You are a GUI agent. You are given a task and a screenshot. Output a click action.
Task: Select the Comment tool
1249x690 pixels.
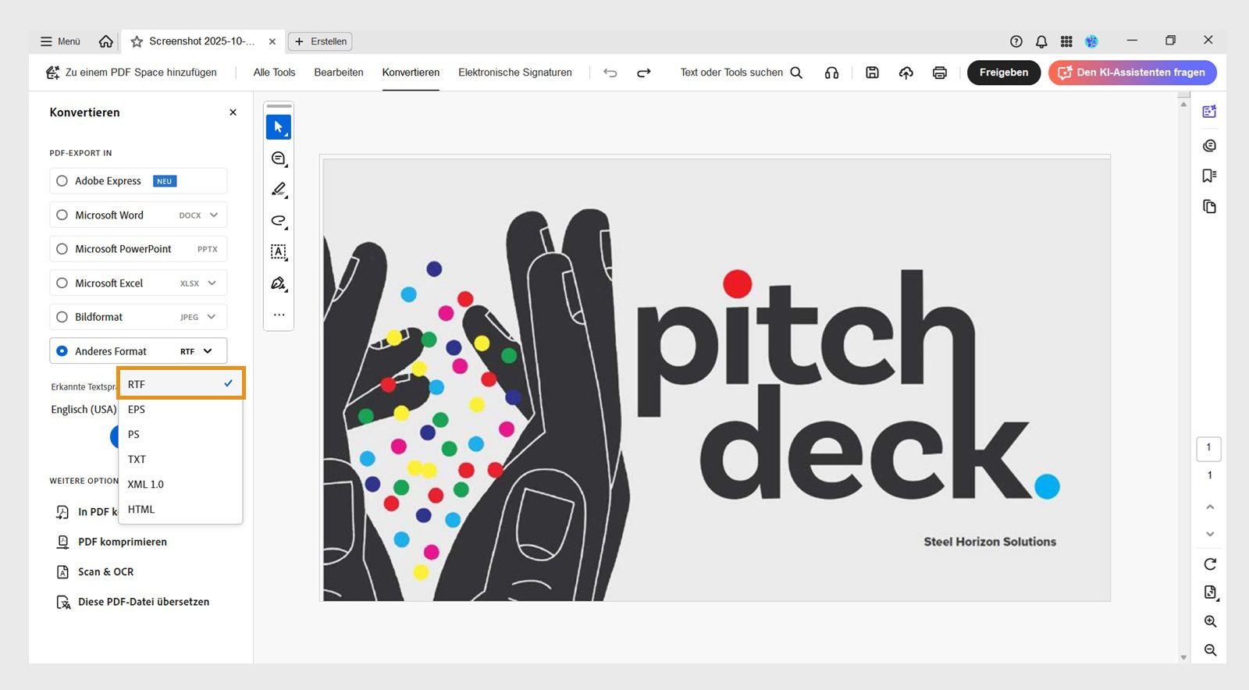tap(279, 158)
